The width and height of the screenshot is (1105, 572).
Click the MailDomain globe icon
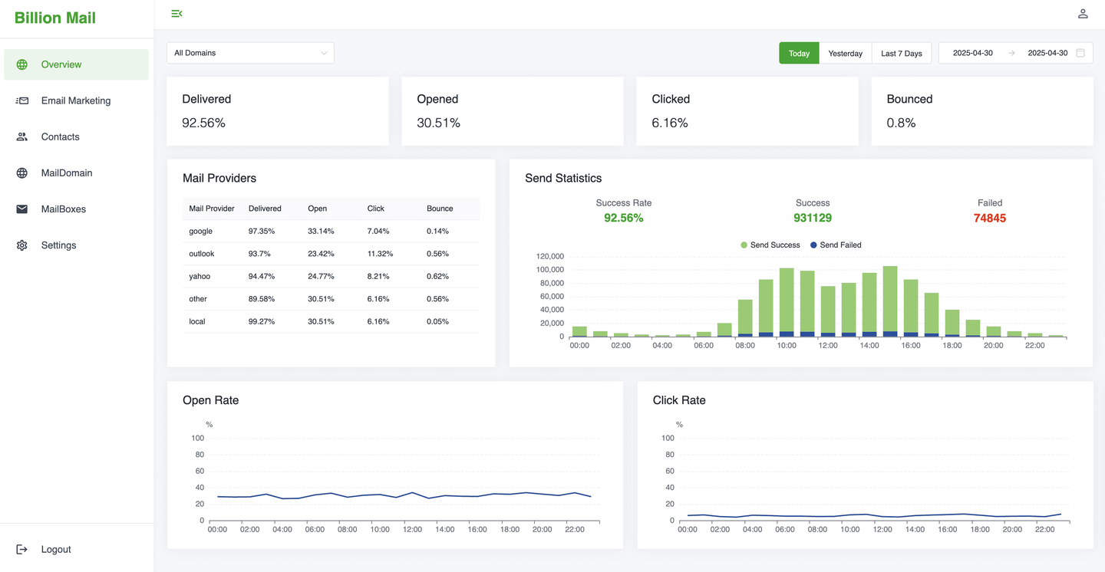[x=22, y=173]
